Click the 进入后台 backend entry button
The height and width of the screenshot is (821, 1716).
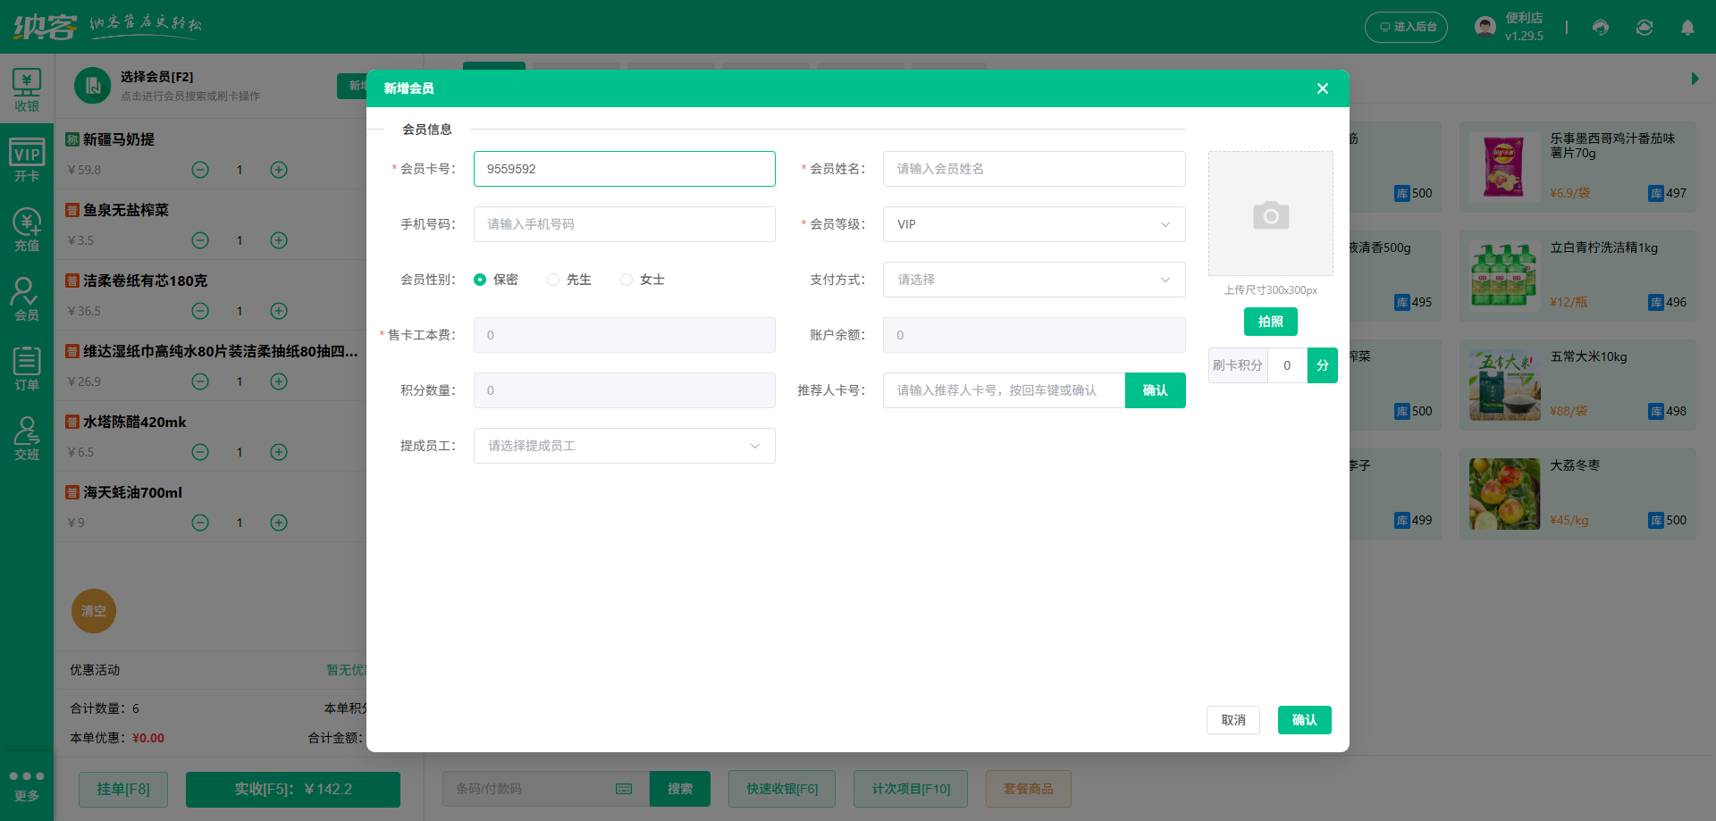(x=1406, y=28)
